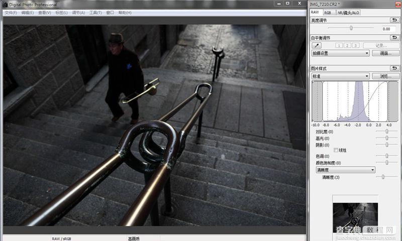Screen dimensions: 402x241
Task: Click the 高画质 status bar text
Action: click(134, 238)
